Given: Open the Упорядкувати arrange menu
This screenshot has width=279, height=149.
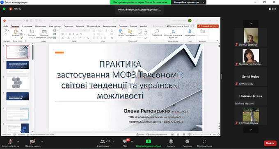Looking at the screenshot, I should point(130,33).
